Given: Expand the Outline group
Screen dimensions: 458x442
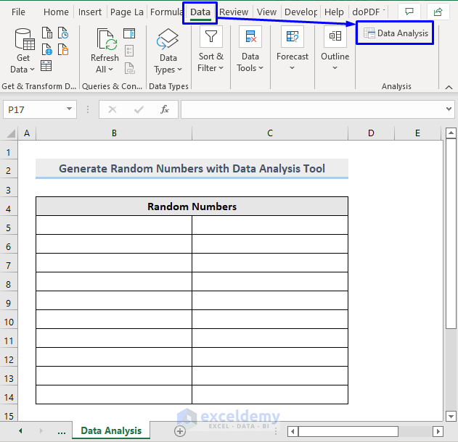Looking at the screenshot, I should [x=335, y=49].
